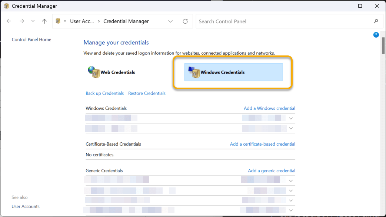
Task: Click the back navigation arrow
Action: click(x=9, y=21)
